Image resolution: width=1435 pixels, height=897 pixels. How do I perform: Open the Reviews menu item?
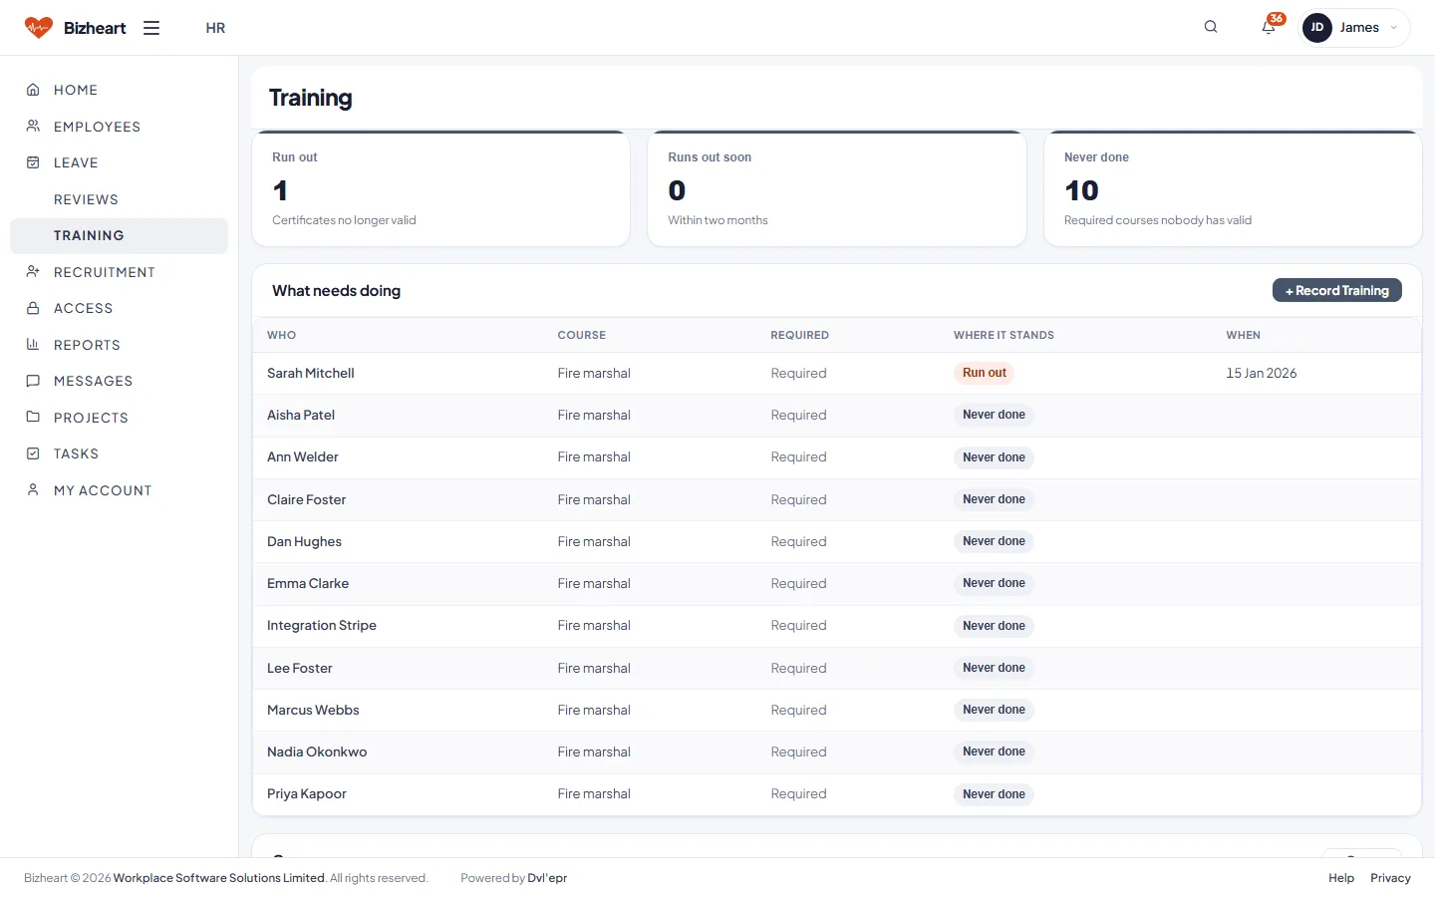tap(86, 199)
